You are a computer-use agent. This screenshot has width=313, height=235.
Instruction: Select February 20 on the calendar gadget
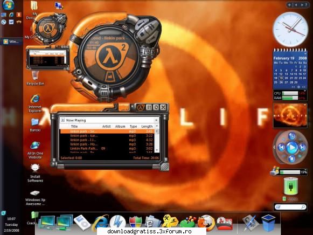click(x=286, y=78)
